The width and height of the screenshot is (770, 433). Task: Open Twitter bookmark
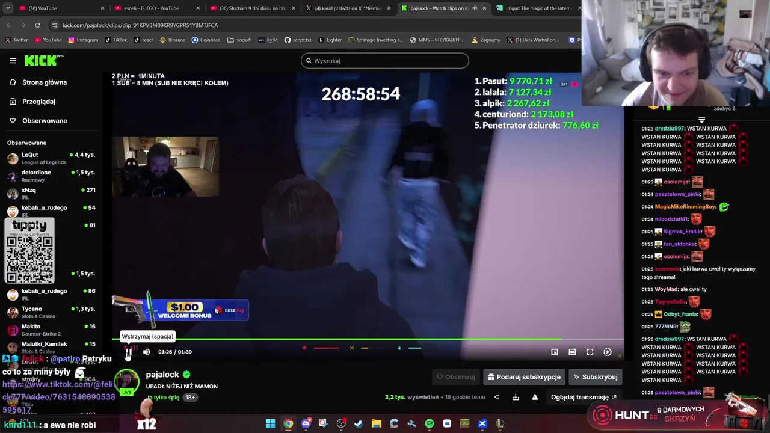click(16, 40)
